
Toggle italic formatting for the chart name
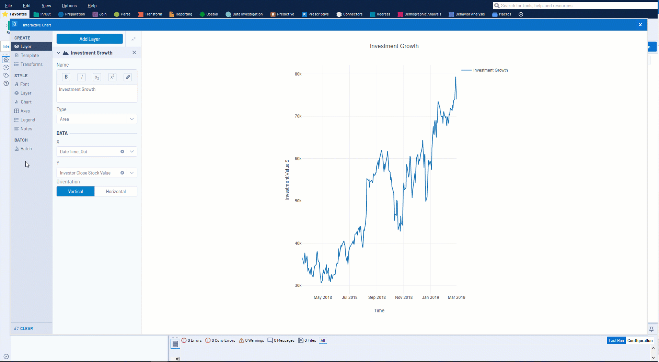click(x=81, y=77)
